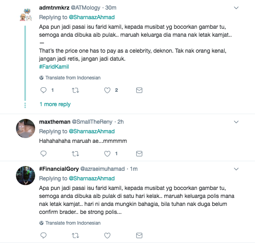Share #FinancialGory's tweet via direct message
This screenshot has width=255, height=243.
pos(139,235)
